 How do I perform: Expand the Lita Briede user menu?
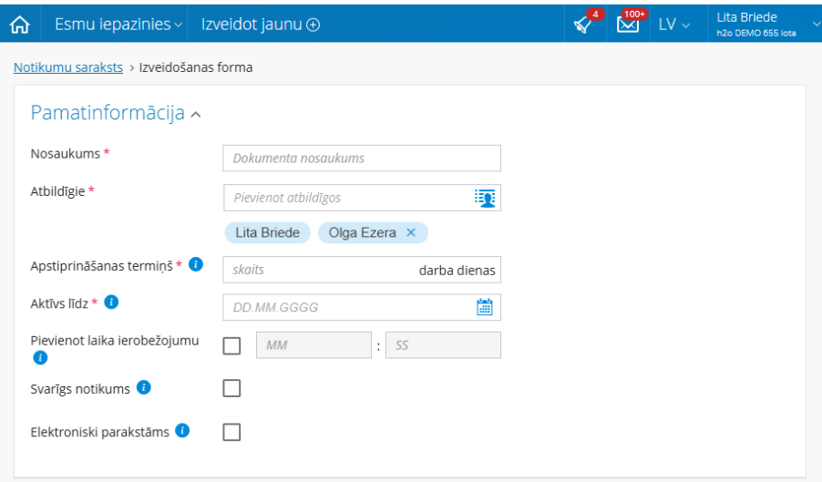point(755,25)
